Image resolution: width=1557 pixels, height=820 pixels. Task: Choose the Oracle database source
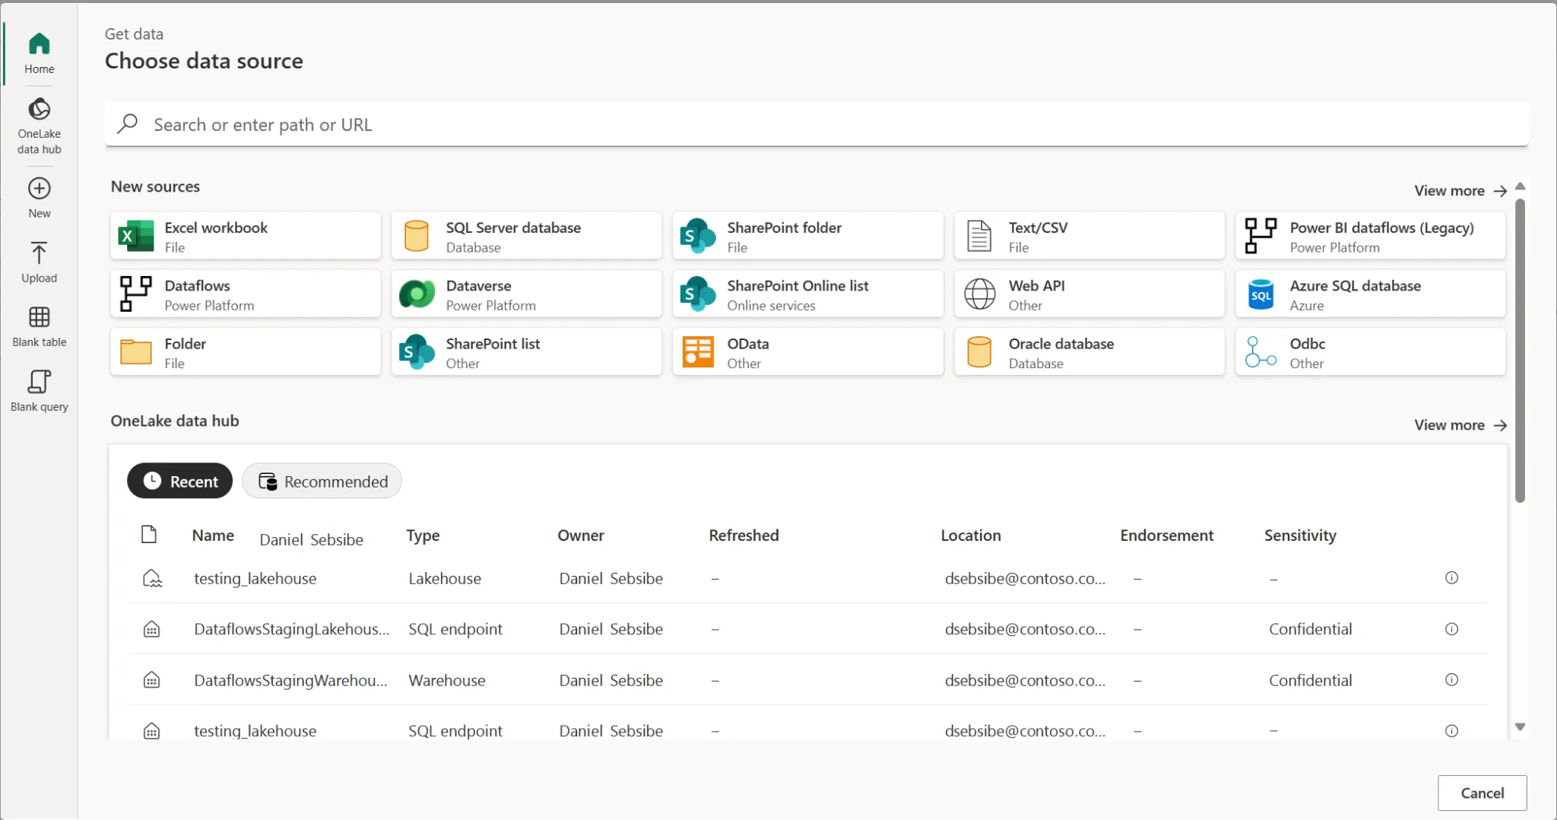point(1089,352)
